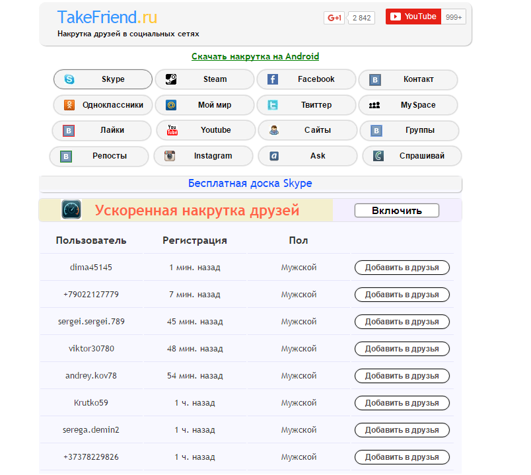Click the 45 мин. назад cell
531x475 pixels.
[x=195, y=322]
